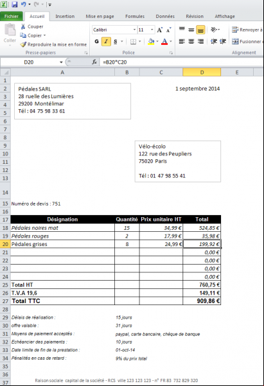Click the red font color A swatch
The width and height of the screenshot is (264, 386).
point(164,42)
